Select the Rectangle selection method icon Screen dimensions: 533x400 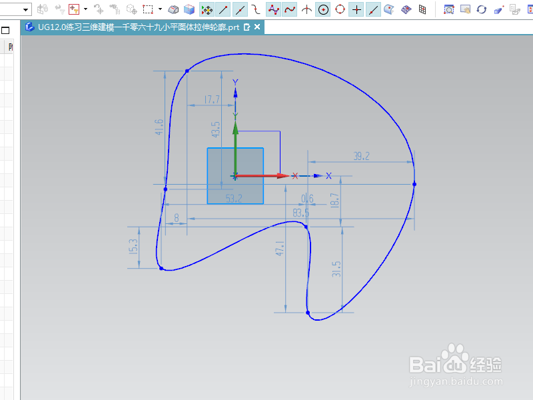click(x=148, y=9)
